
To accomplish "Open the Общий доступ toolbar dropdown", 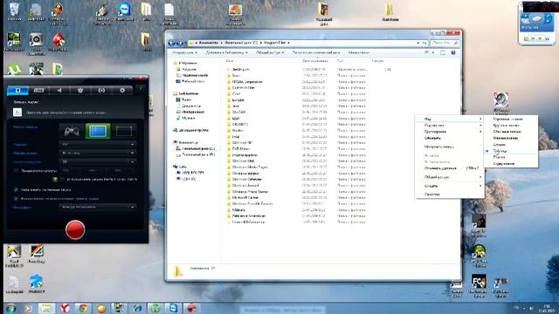I will 270,52.
